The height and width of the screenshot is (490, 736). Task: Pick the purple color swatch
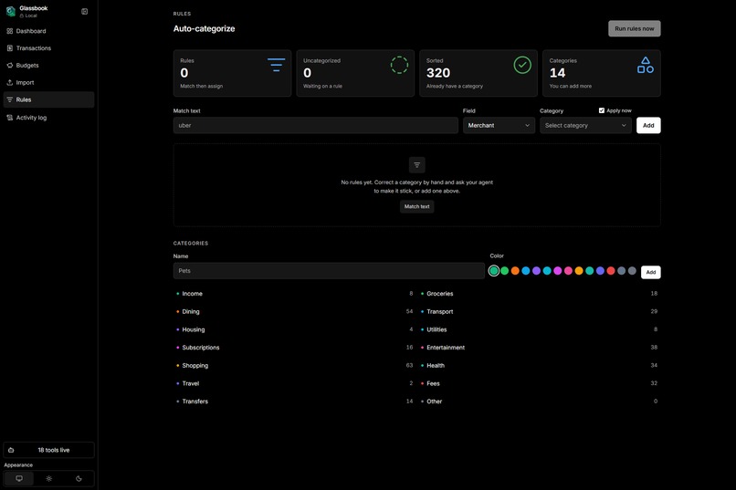click(537, 271)
